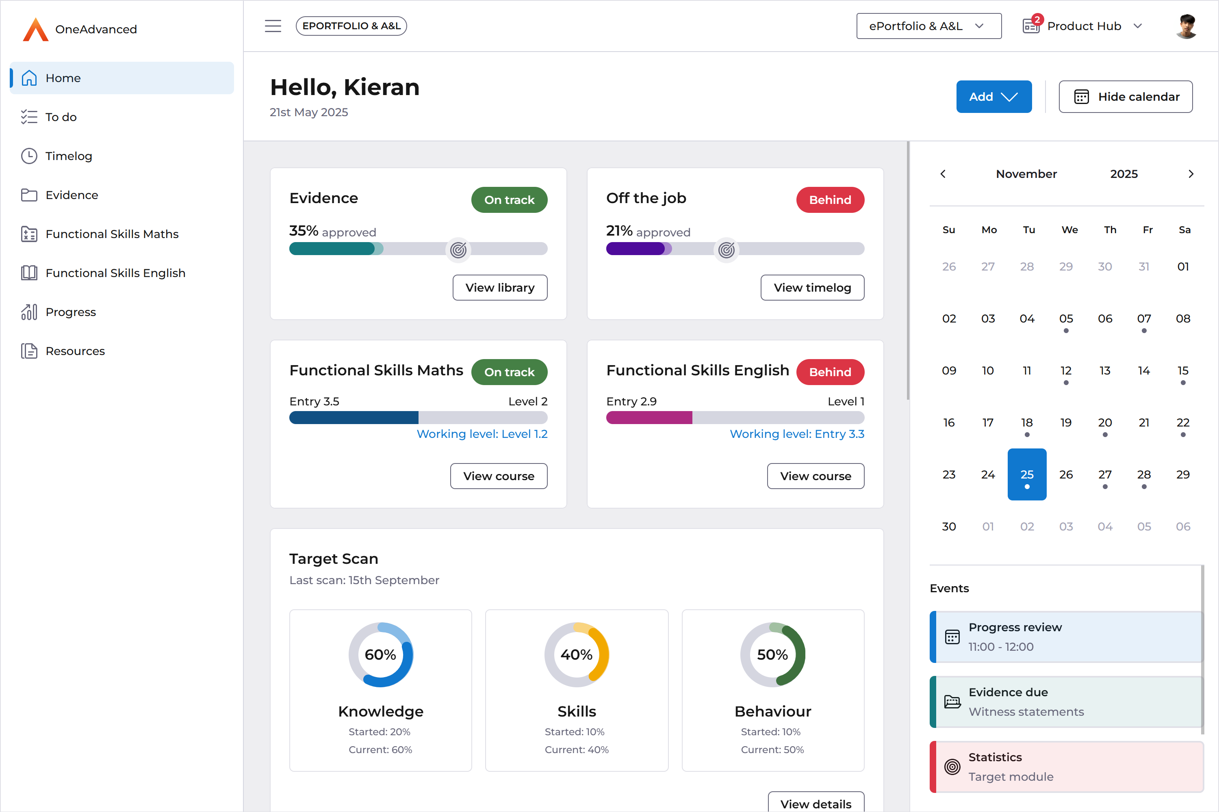Go to next month in calendar
This screenshot has width=1219, height=812.
[x=1191, y=174]
